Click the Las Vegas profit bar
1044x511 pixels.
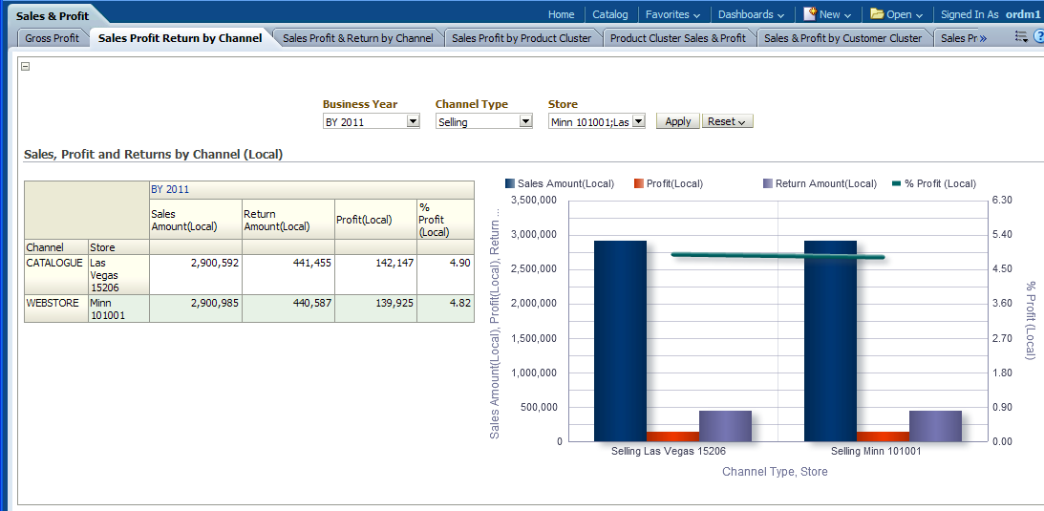pyautogui.click(x=672, y=436)
